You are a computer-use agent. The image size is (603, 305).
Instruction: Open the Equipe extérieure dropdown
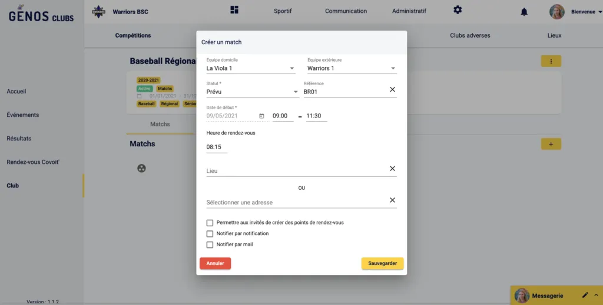pyautogui.click(x=352, y=69)
